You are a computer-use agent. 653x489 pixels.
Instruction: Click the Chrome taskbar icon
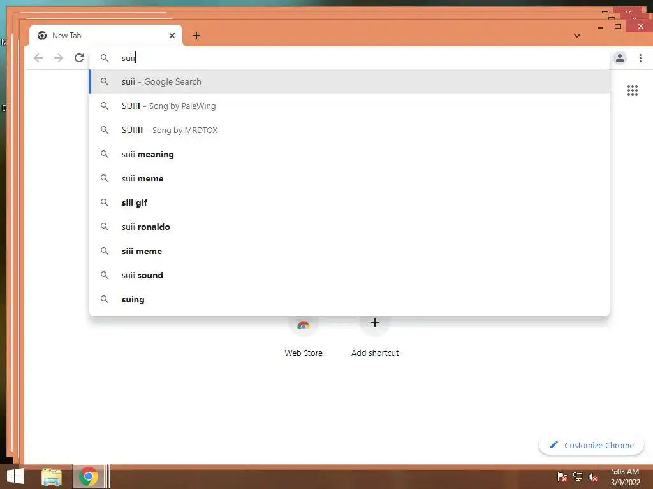(x=88, y=476)
